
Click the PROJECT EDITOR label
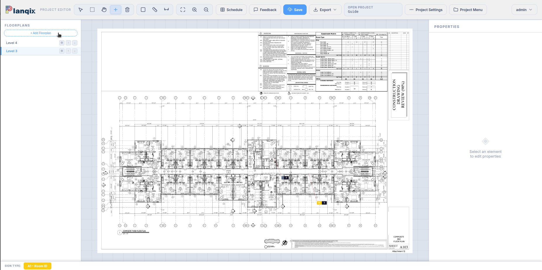pyautogui.click(x=55, y=10)
